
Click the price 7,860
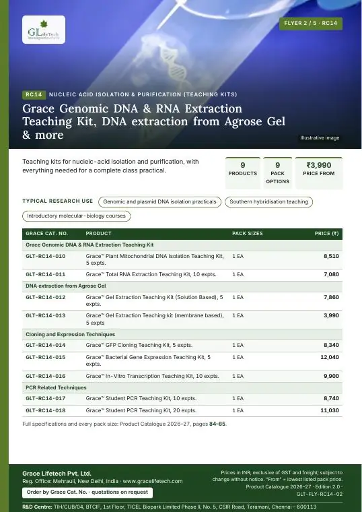[331, 298]
